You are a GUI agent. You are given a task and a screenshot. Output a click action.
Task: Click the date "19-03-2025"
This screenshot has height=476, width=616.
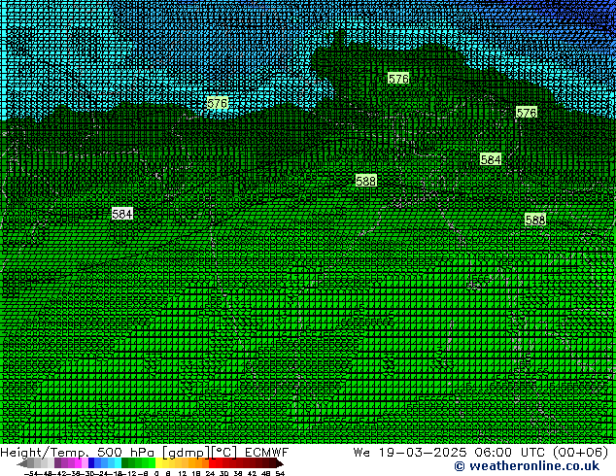423,453
